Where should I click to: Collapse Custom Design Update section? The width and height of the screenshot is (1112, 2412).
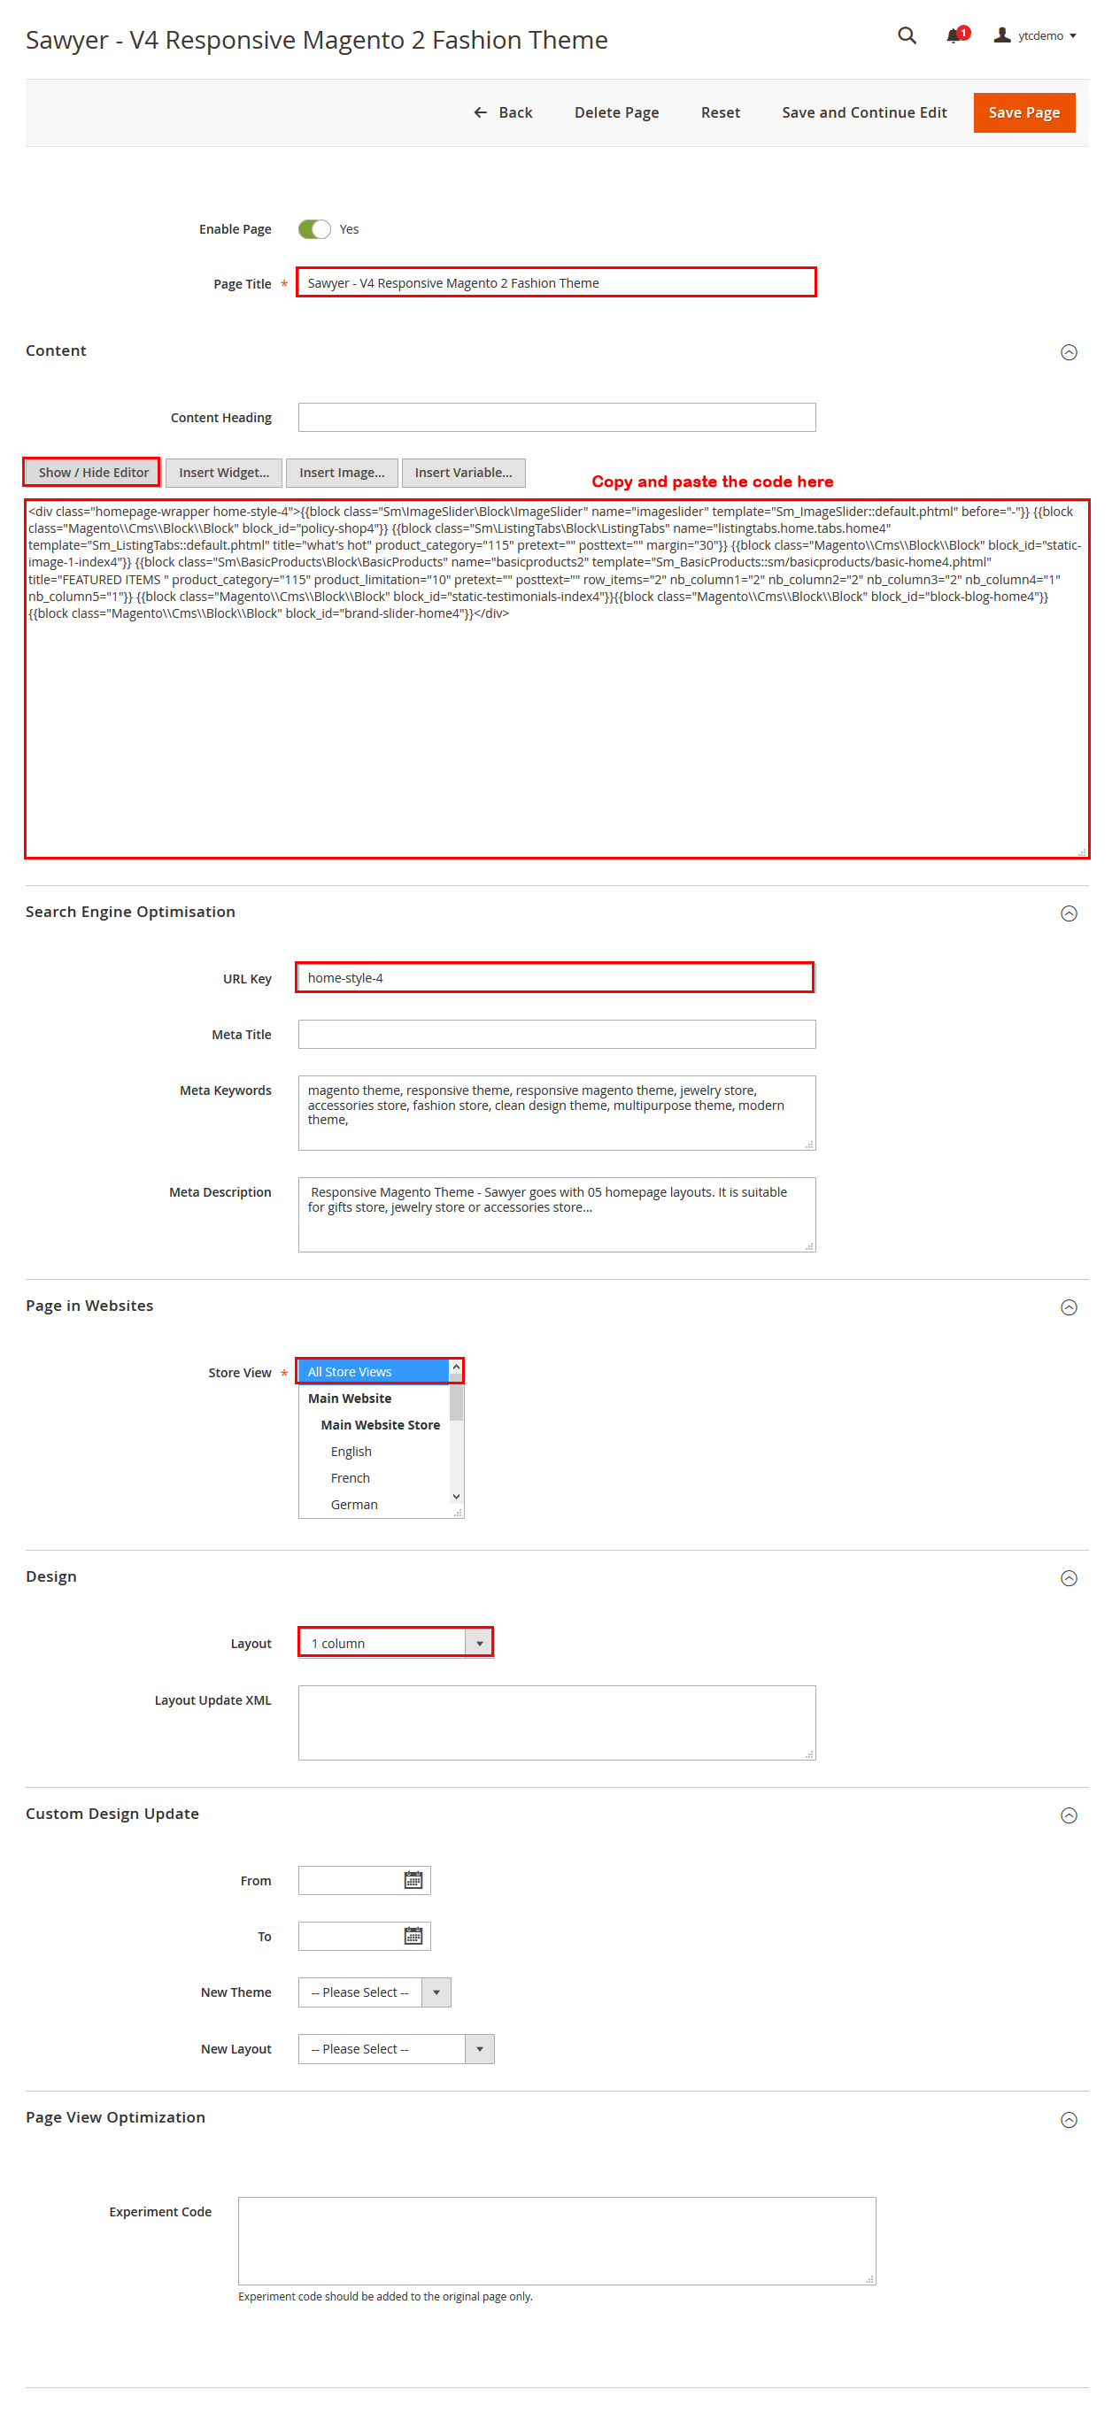click(x=1068, y=1815)
